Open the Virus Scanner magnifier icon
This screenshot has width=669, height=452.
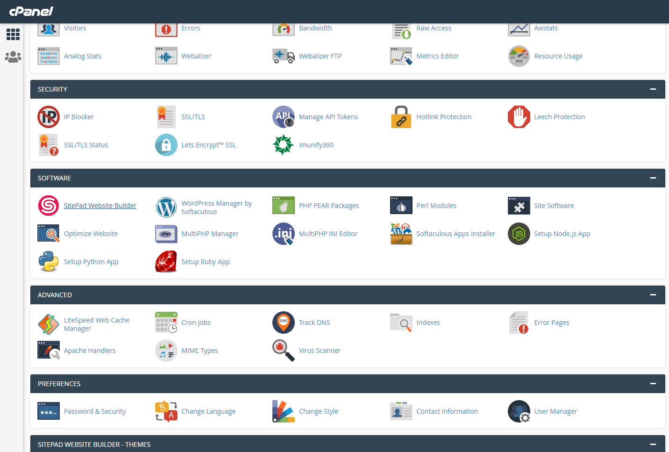(284, 351)
